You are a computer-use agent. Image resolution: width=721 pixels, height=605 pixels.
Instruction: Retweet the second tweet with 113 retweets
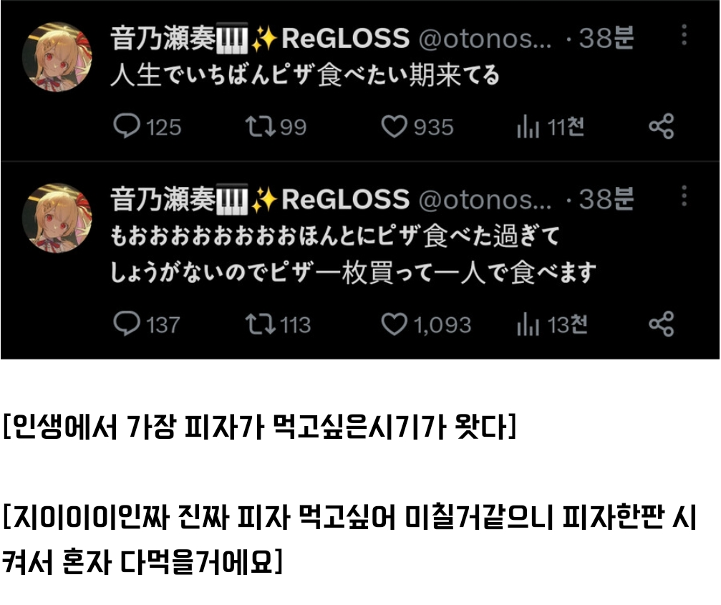[x=260, y=324]
